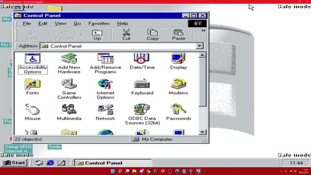Screen dimensions: 311x175
Task: Open the Help menu
Action: [122, 23]
